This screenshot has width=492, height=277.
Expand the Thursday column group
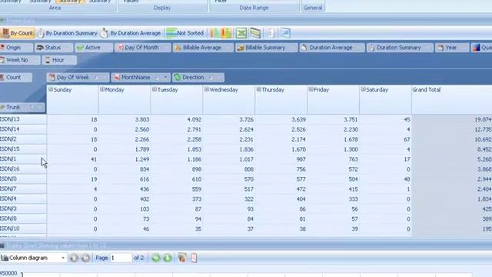[259, 89]
